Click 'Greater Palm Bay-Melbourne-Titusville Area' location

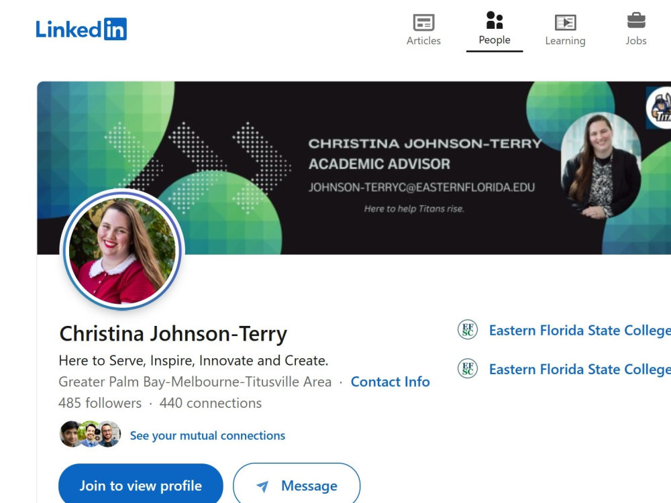click(195, 382)
